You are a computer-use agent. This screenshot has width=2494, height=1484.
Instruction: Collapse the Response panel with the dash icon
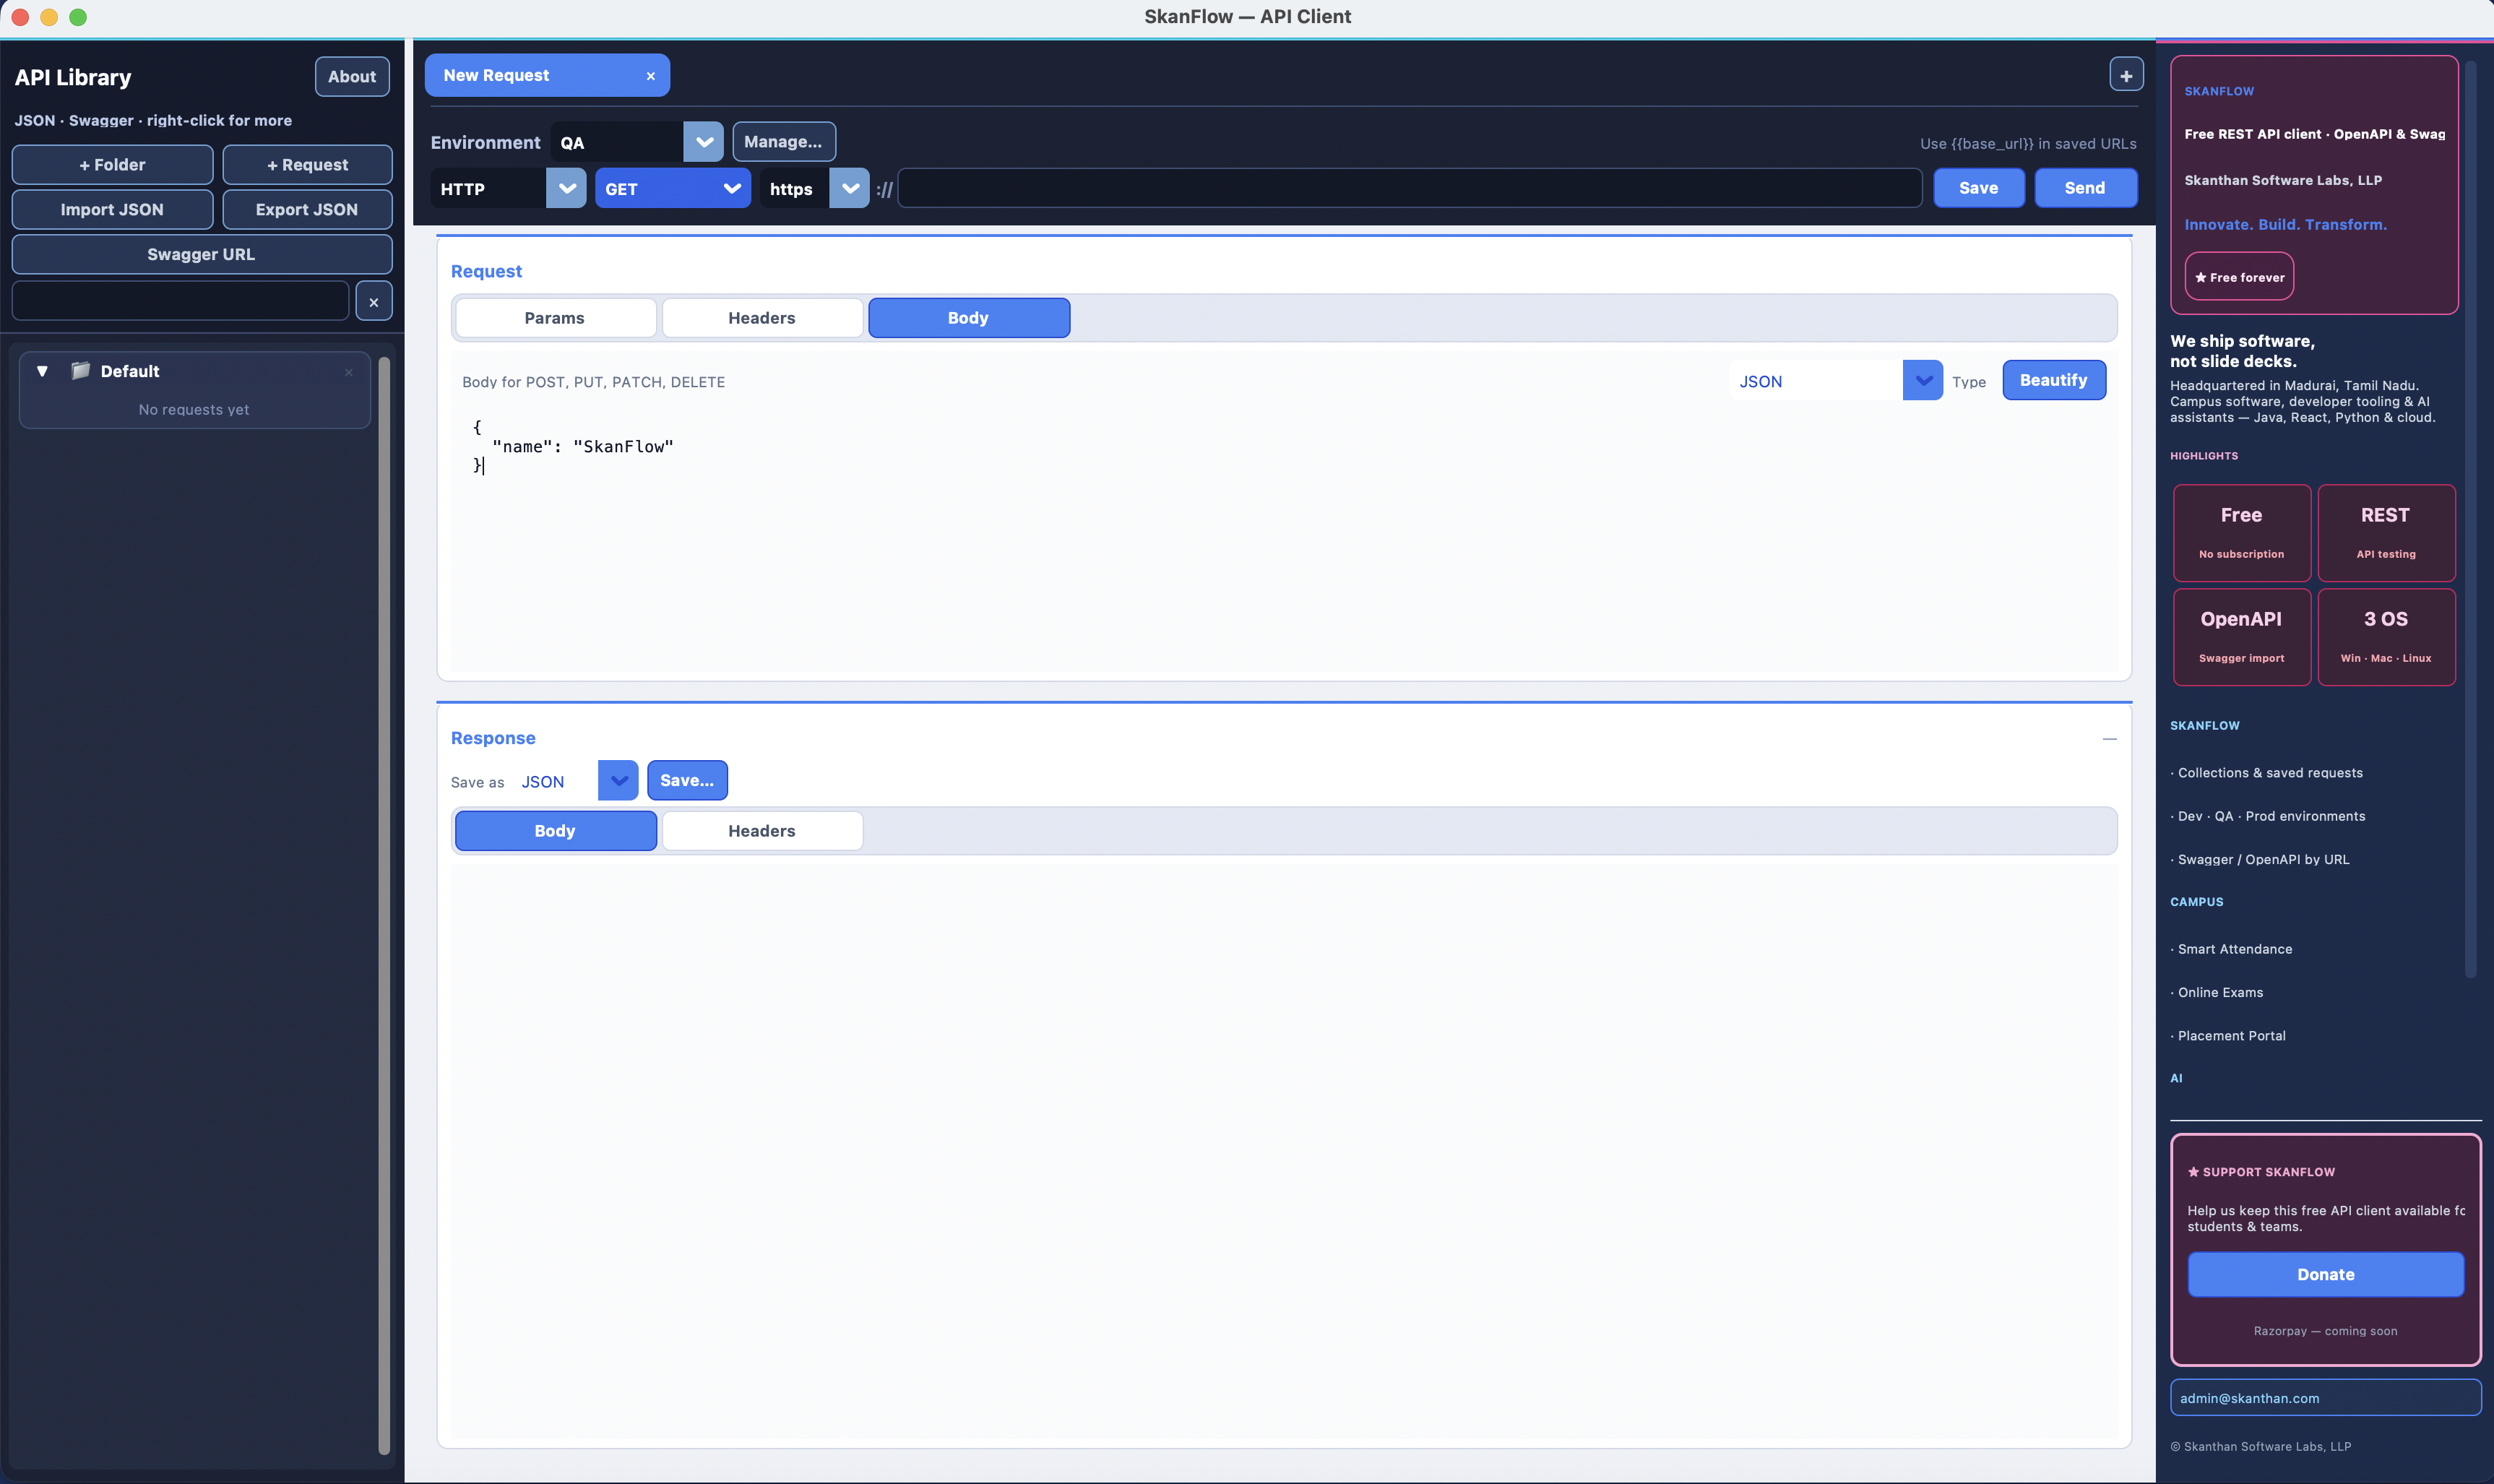(x=2109, y=739)
